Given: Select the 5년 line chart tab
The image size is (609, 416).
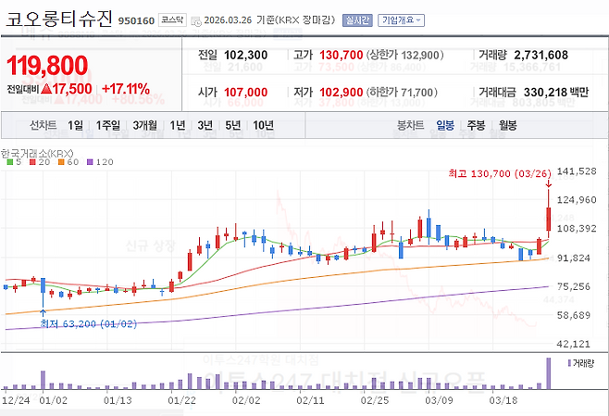Looking at the screenshot, I should pos(233,125).
